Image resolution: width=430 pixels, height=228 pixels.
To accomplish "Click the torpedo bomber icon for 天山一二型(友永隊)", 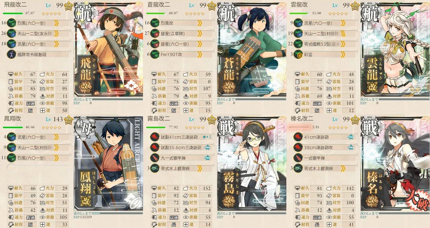I will click(x=12, y=33).
